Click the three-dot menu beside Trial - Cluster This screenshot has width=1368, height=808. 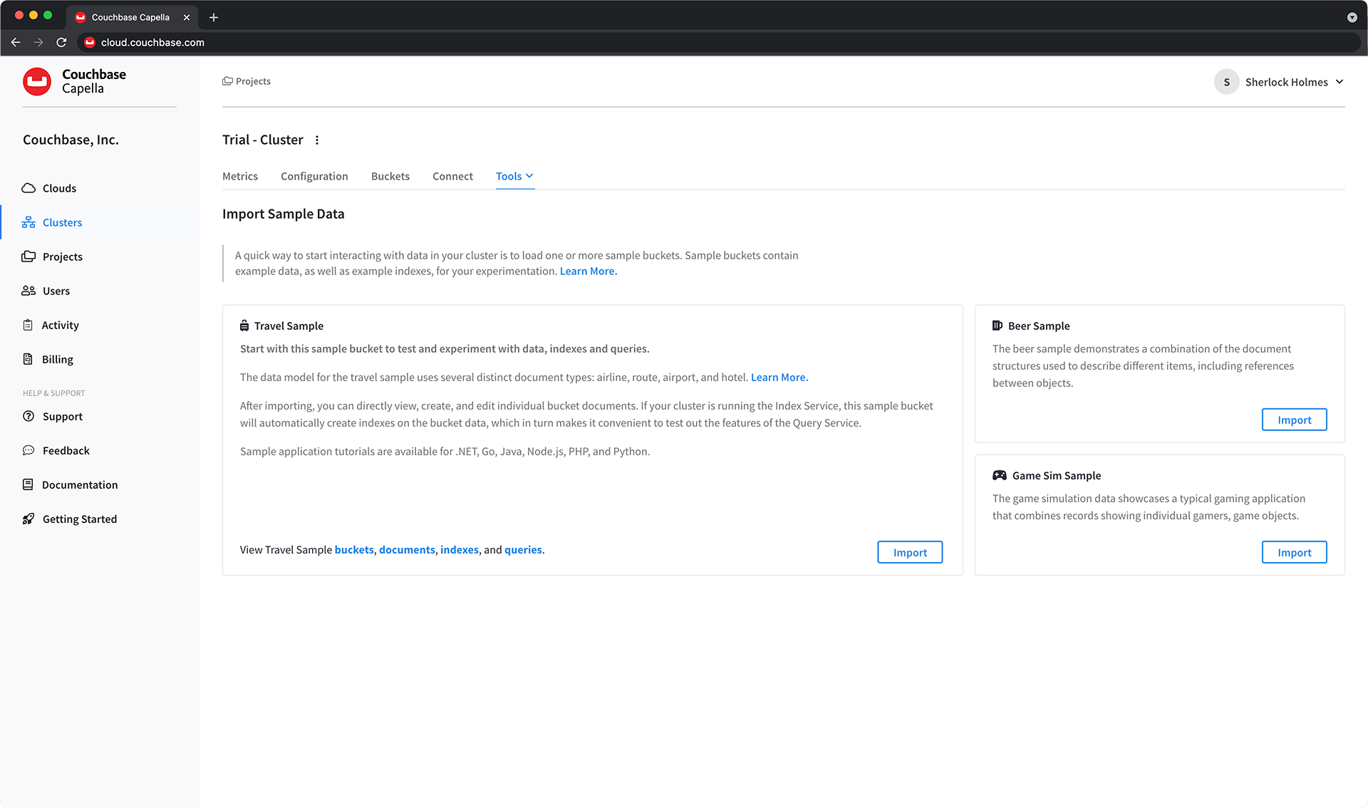(317, 140)
